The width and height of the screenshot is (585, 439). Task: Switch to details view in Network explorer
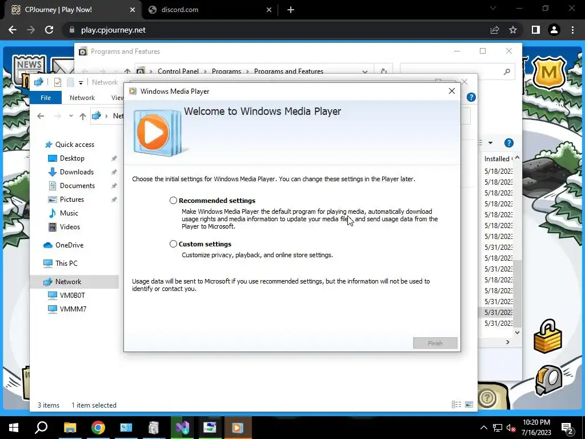456,405
